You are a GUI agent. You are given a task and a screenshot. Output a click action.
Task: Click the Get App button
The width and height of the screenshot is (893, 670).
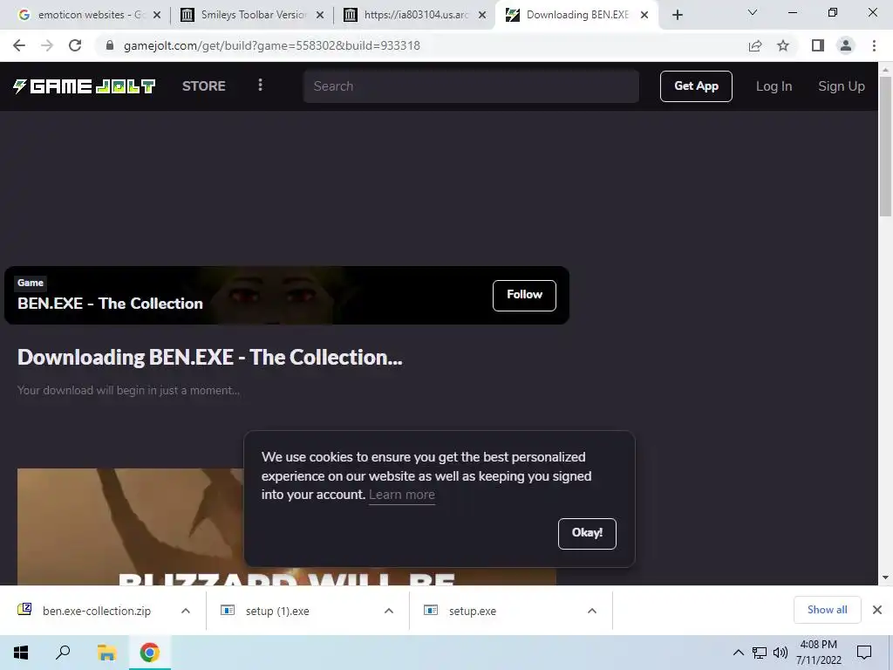coord(696,86)
